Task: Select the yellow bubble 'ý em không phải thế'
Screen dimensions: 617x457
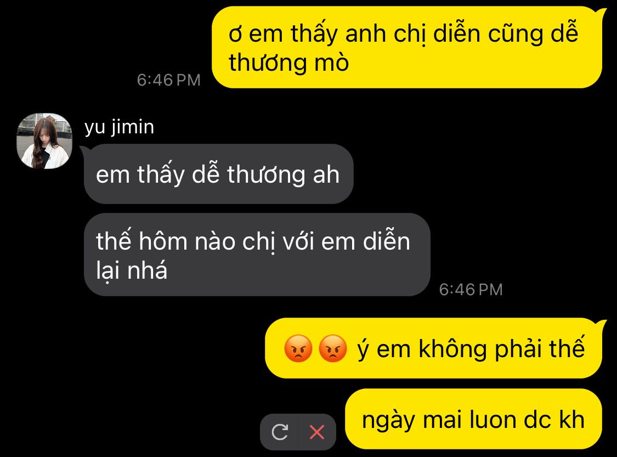Action: tap(433, 348)
